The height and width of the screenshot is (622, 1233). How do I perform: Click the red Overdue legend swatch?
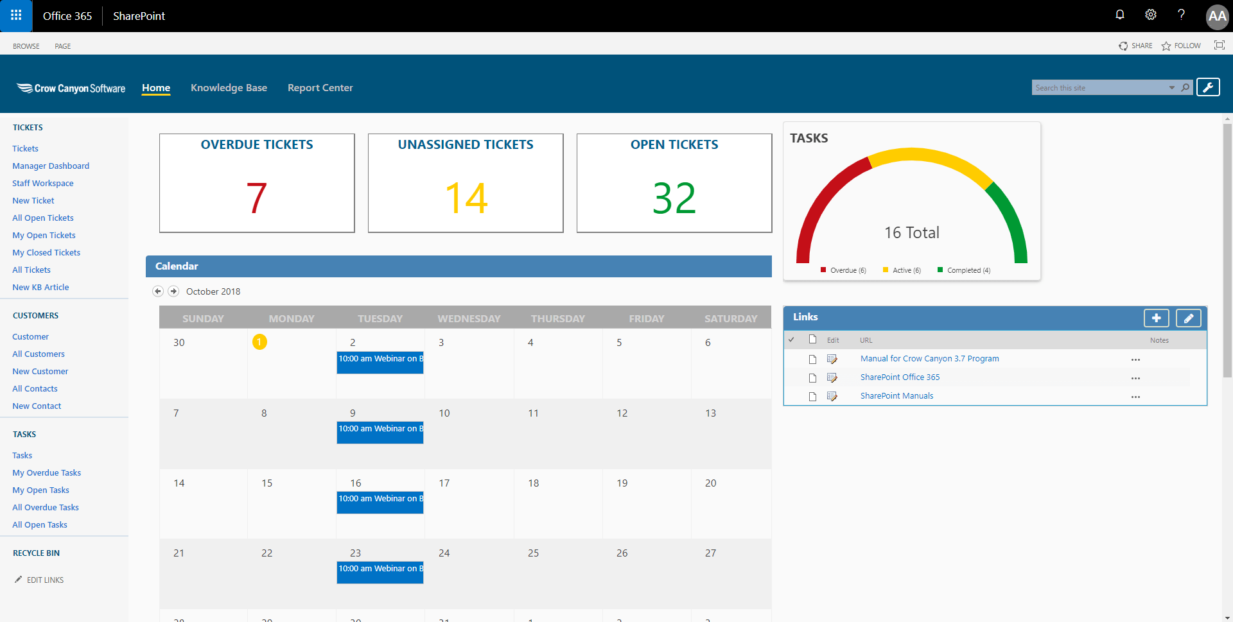point(823,270)
